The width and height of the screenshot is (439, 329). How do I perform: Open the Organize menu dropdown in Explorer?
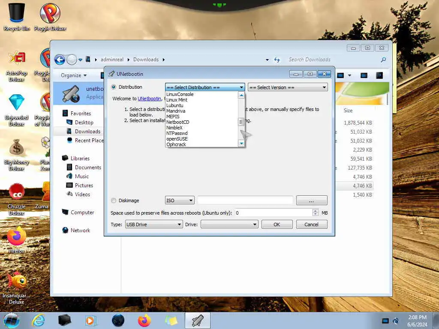click(74, 75)
